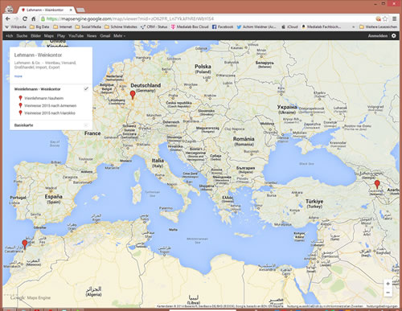This screenshot has height=311, width=402.
Task: Click the red pin in Armenia
Action: (x=377, y=184)
